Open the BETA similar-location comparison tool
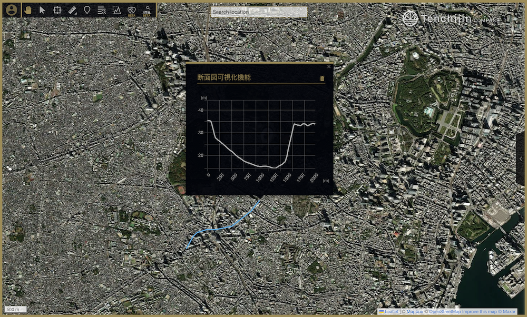527x317 pixels. pyautogui.click(x=131, y=11)
